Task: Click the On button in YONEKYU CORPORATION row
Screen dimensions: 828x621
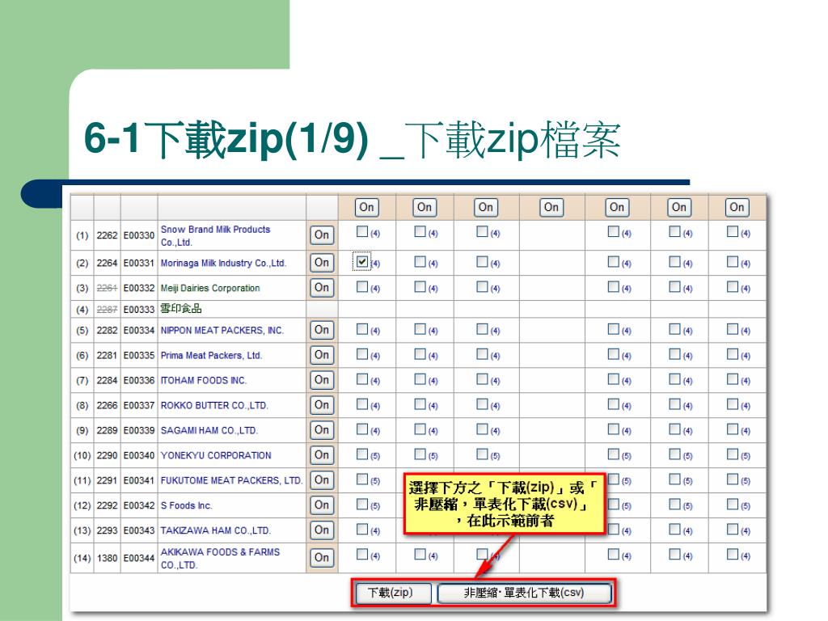Action: [x=322, y=454]
